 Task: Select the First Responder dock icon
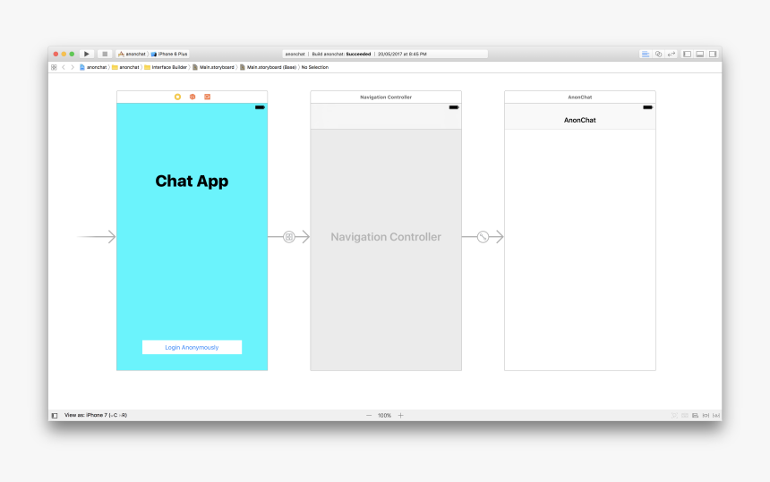pos(192,97)
